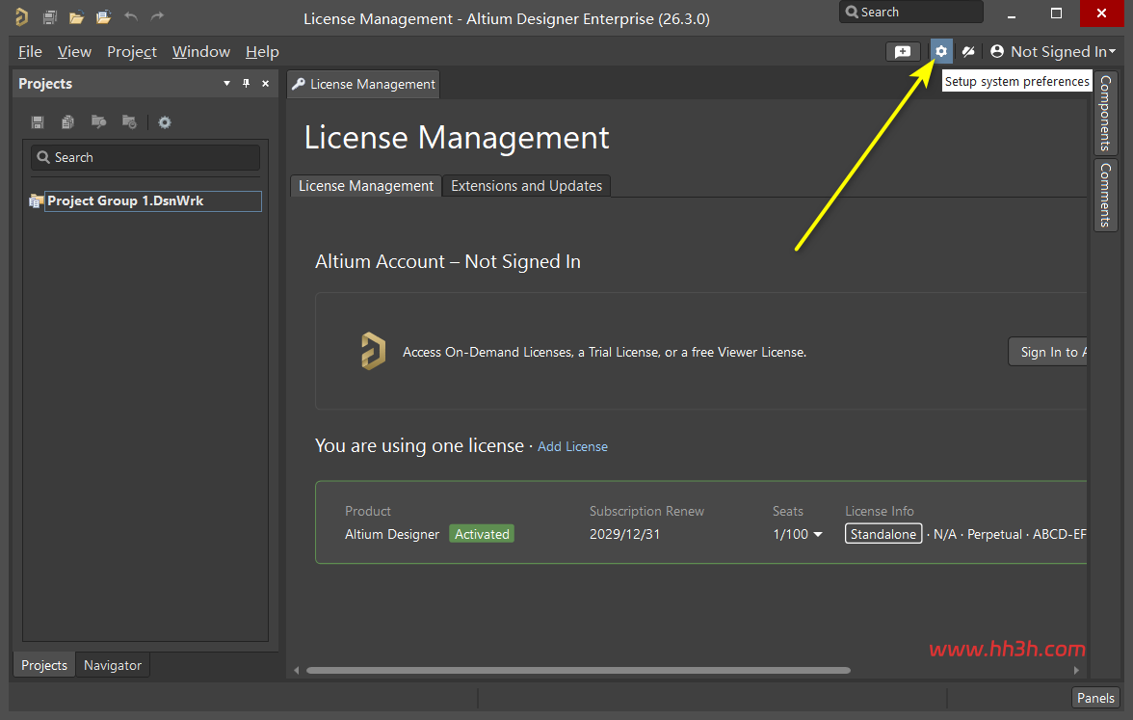Open the Seats 1/100 dropdown arrow
Screen dimensions: 1133x720
(818, 534)
